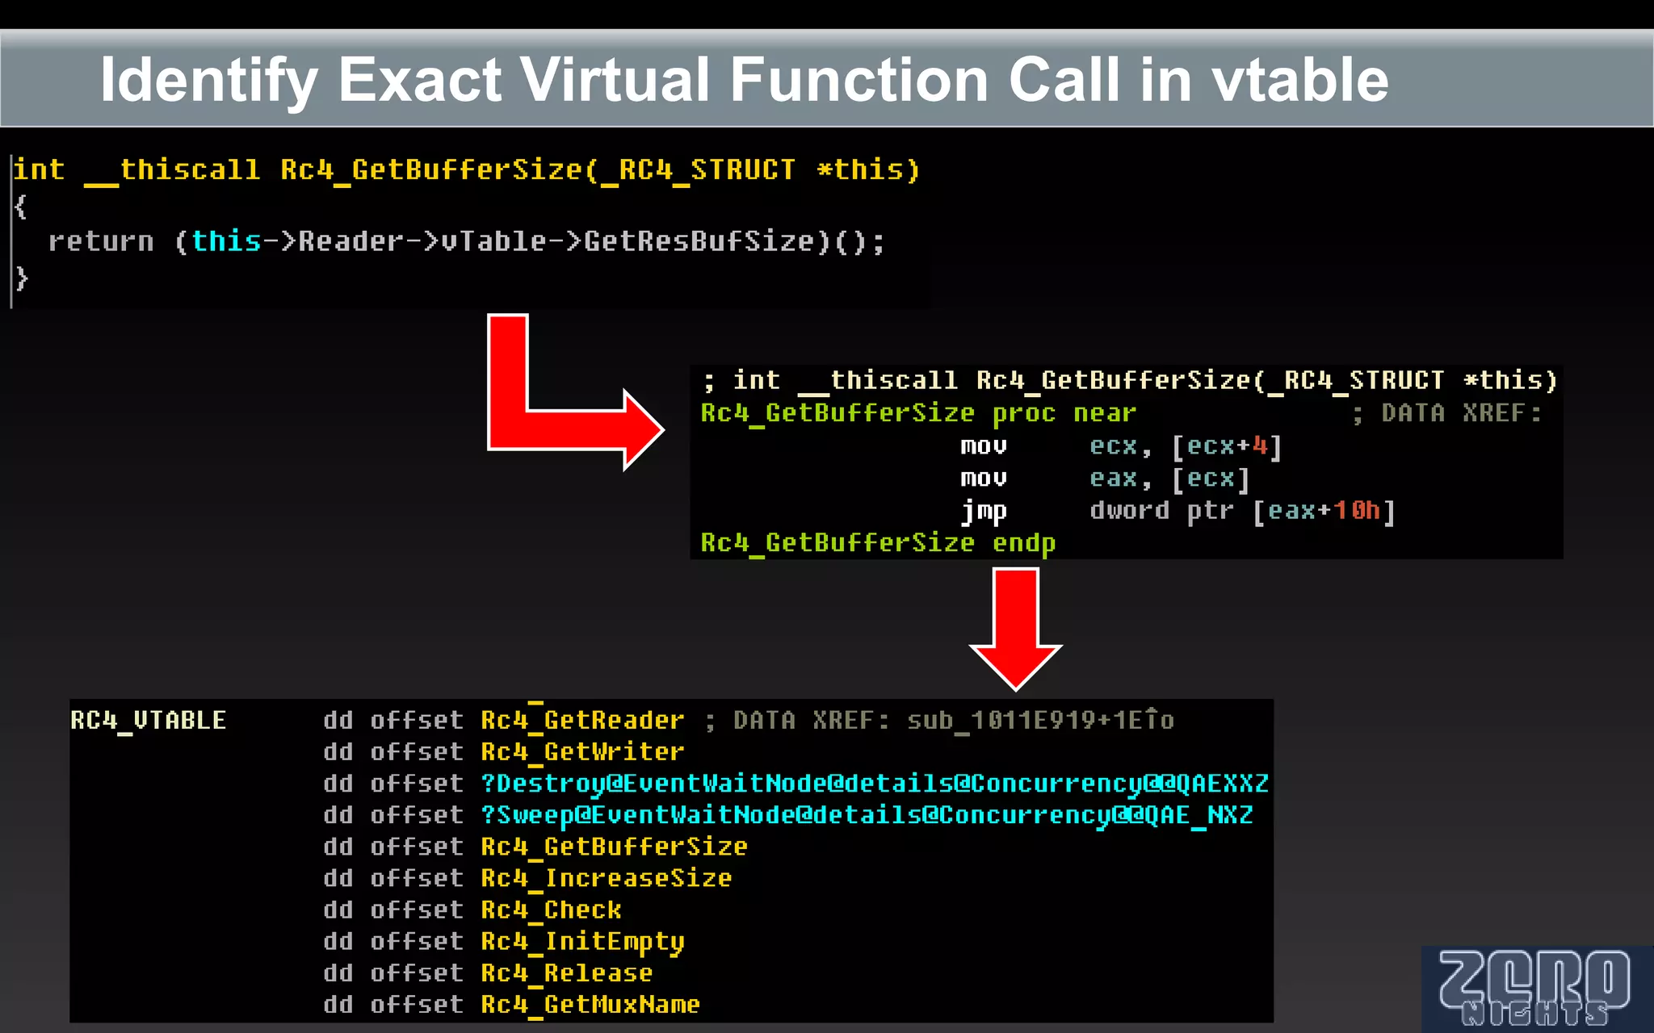Click the '?Destroy@EventWaitNode' vtable entry
This screenshot has width=1654, height=1033.
click(x=875, y=783)
